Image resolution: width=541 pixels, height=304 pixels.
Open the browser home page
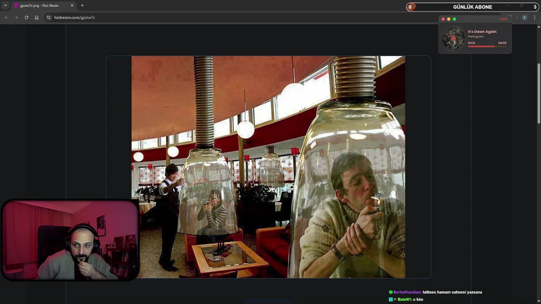36,17
